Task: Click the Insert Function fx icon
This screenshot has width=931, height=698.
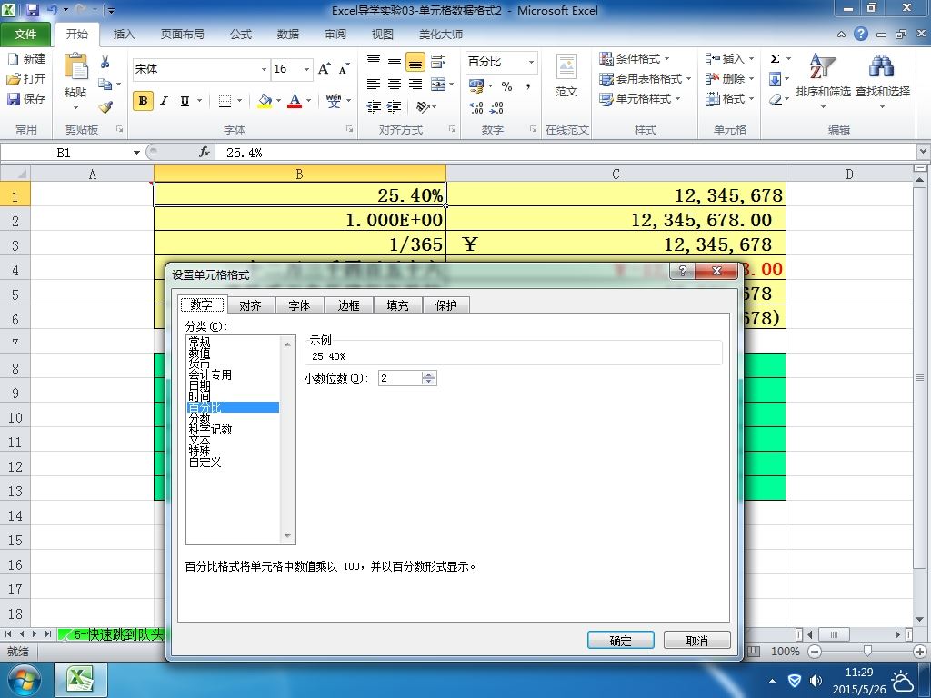Action: (x=205, y=153)
